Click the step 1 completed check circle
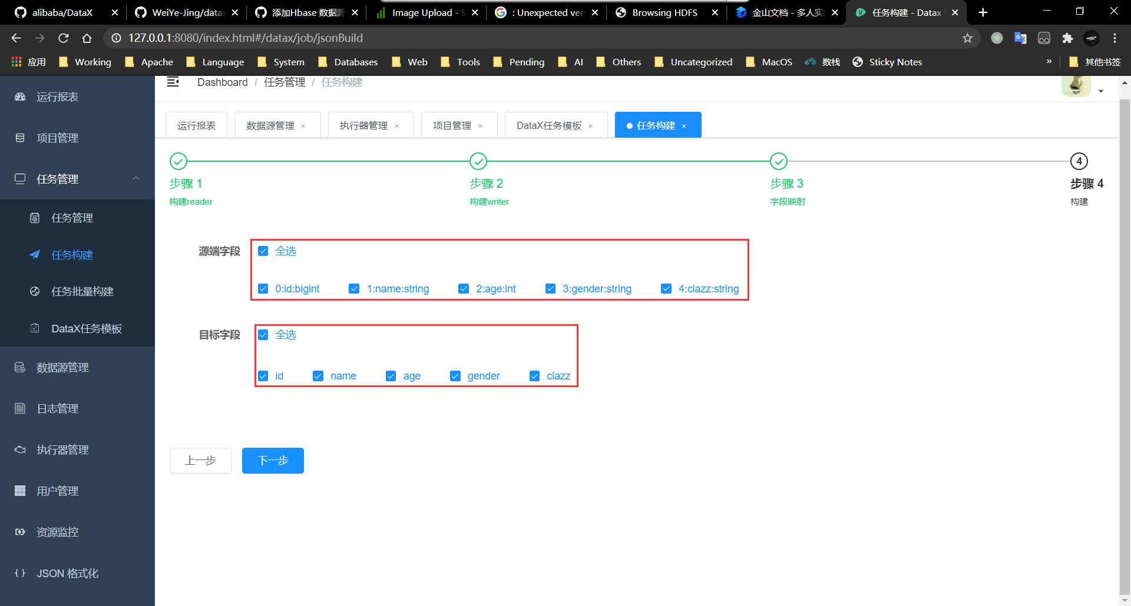 click(178, 161)
